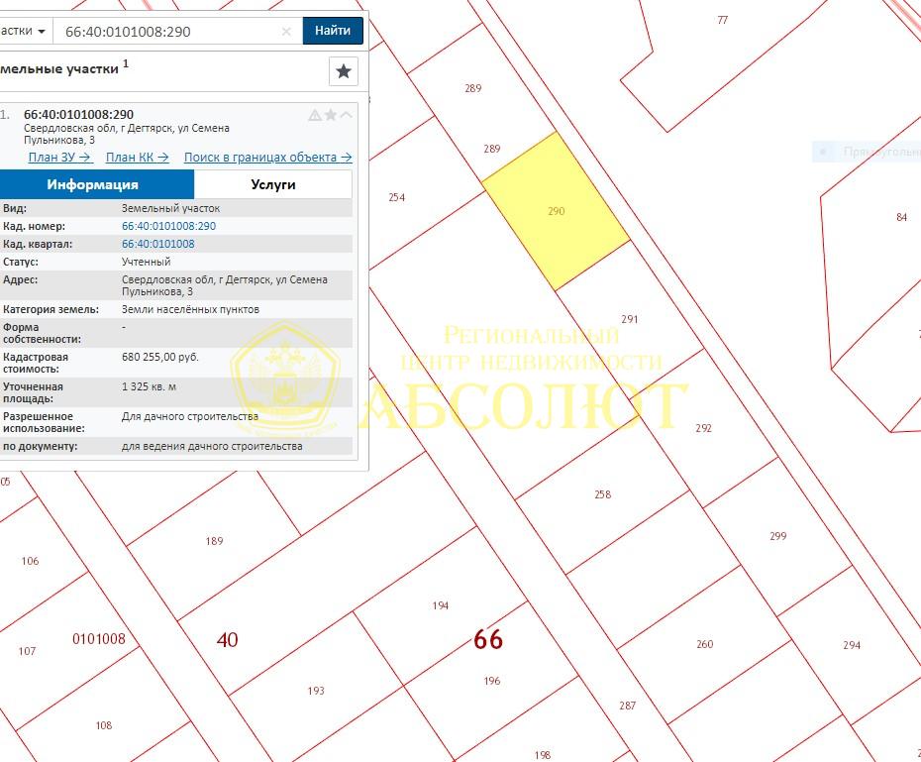The width and height of the screenshot is (921, 762).
Task: Open favorites with the boxed star button
Action: [344, 71]
